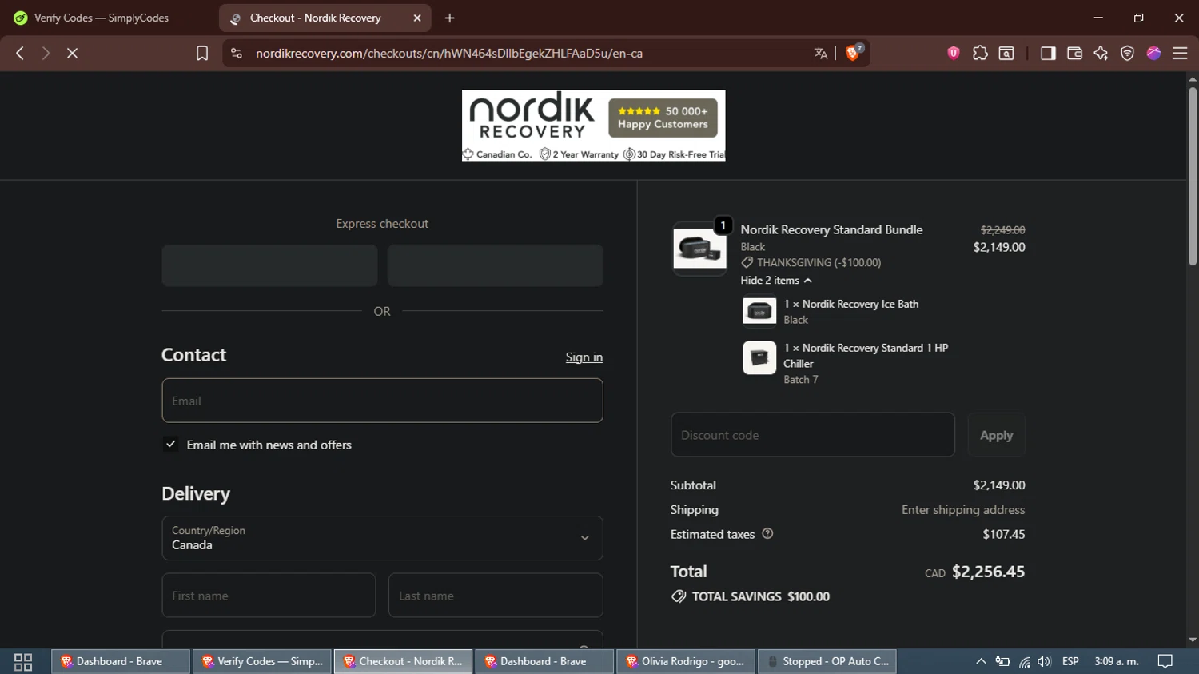The image size is (1199, 674).
Task: Click the network wifi tray icon
Action: pyautogui.click(x=1024, y=661)
